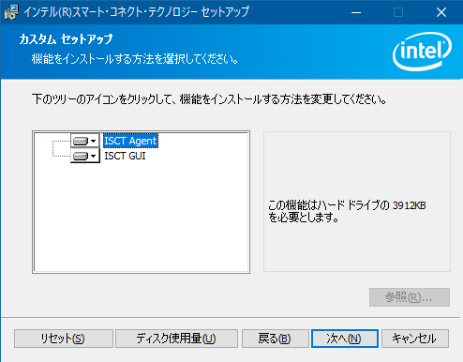The image size is (463, 362).
Task: Proceed with 次へ(N) next button
Action: 345,339
